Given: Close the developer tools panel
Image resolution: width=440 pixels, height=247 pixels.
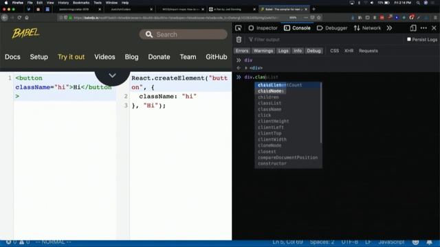Looking at the screenshot, I should point(434,28).
